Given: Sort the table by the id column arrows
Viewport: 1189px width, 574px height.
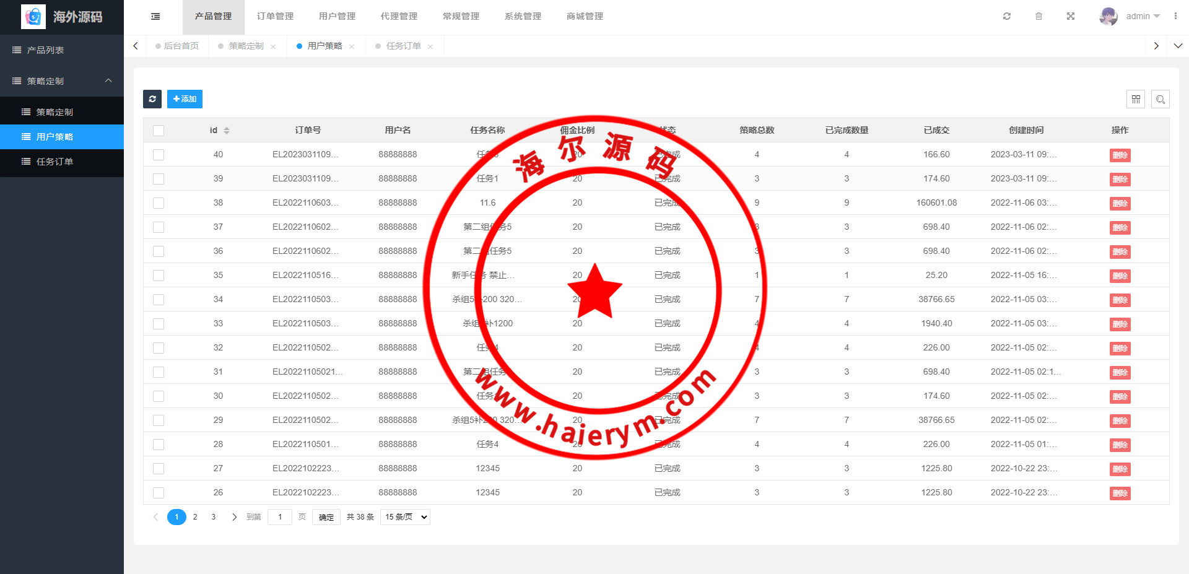Looking at the screenshot, I should [x=227, y=131].
